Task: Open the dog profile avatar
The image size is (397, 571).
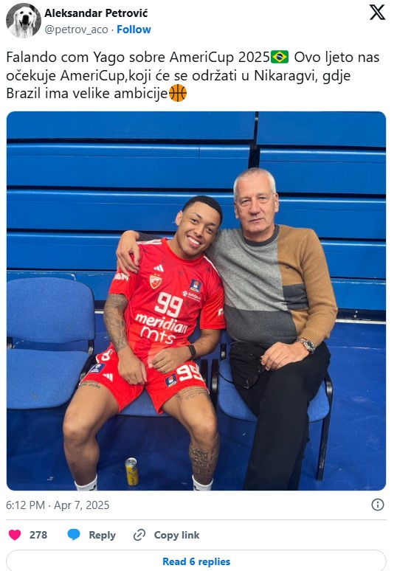Action: [x=24, y=21]
